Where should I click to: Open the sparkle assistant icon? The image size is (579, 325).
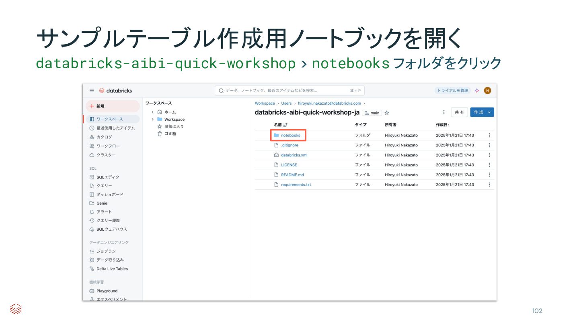click(477, 91)
